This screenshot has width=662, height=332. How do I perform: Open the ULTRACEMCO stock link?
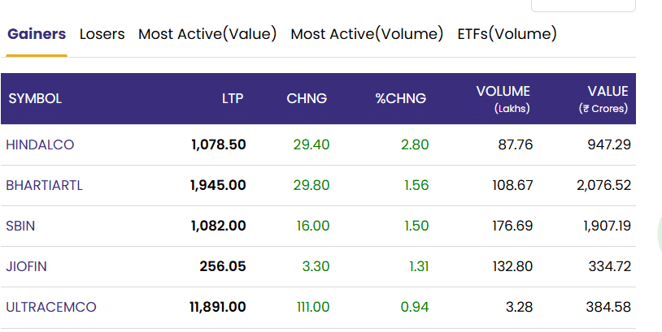tap(51, 307)
